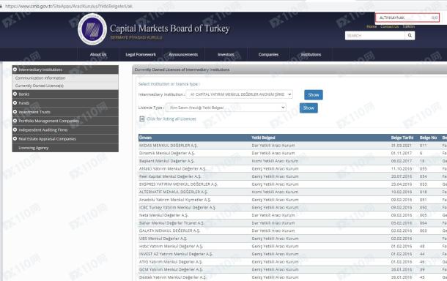
Task: Open the Legal Framework menu
Action: point(141,54)
